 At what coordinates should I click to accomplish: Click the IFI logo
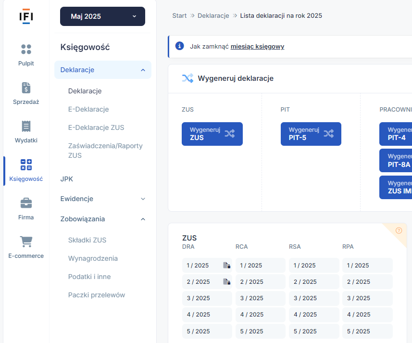click(26, 16)
